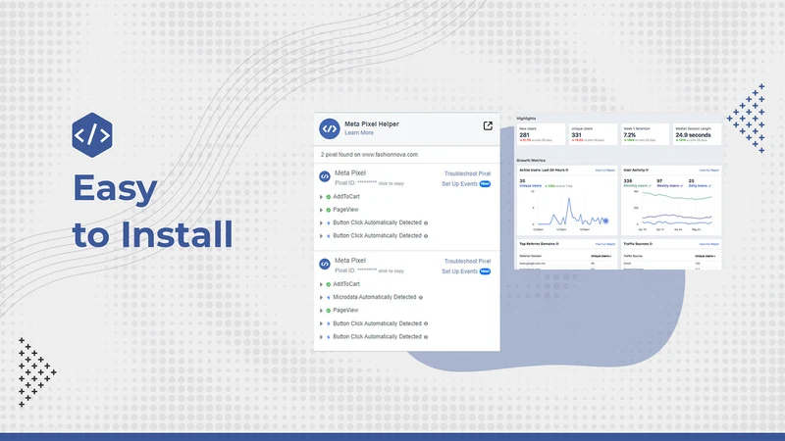Open View Full Report for Traffic Sources
785x441 pixels.
pyautogui.click(x=708, y=244)
